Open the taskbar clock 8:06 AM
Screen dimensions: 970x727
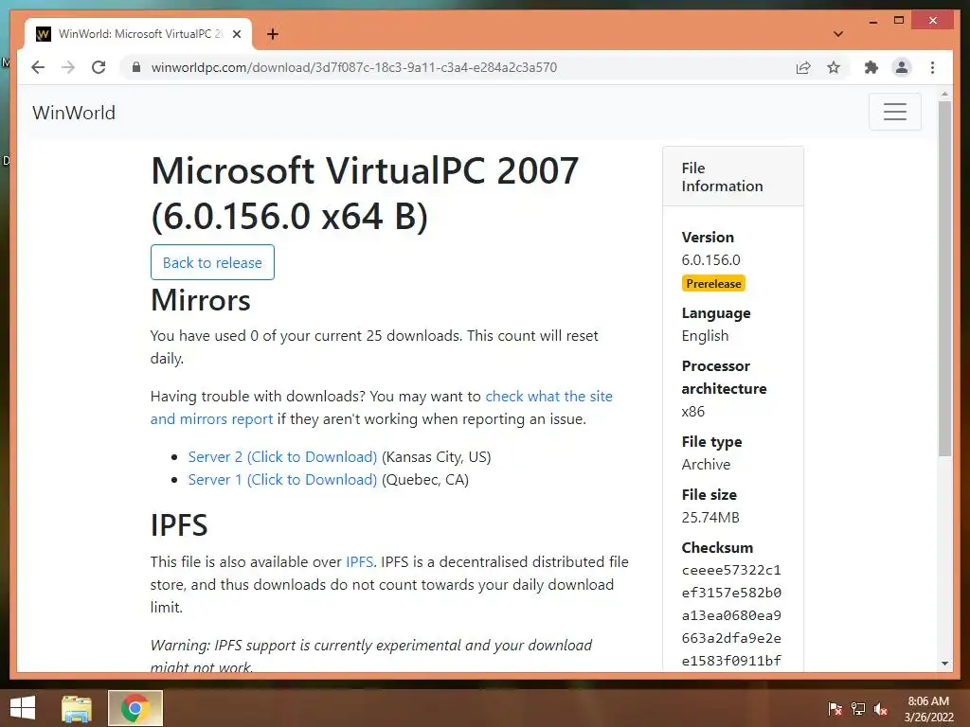[928, 709]
